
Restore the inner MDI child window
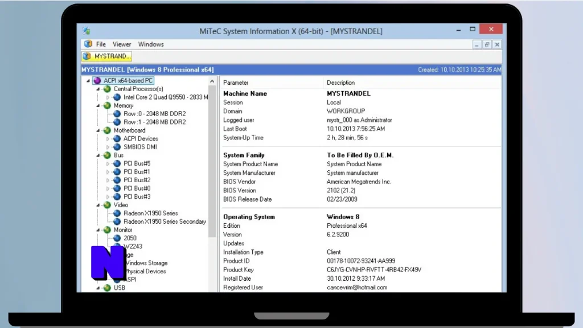487,44
